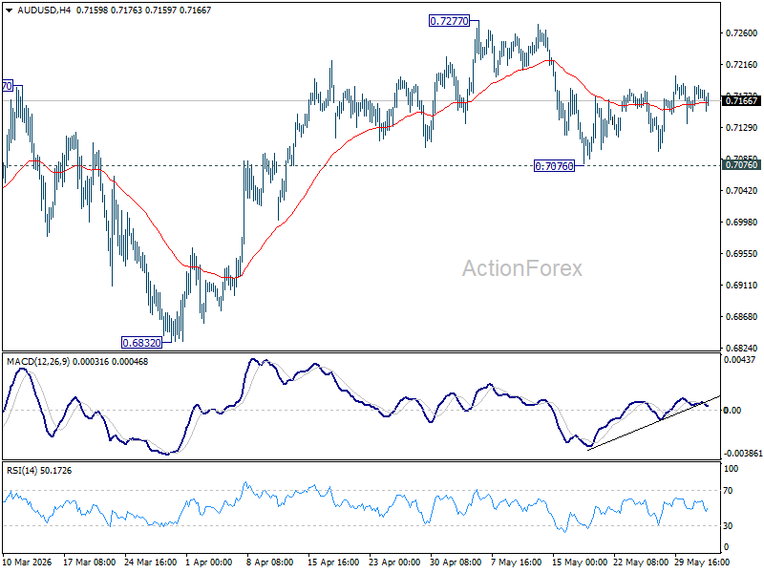764x573 pixels.
Task: Select the 1 Apr 00:00 time label
Action: click(209, 562)
